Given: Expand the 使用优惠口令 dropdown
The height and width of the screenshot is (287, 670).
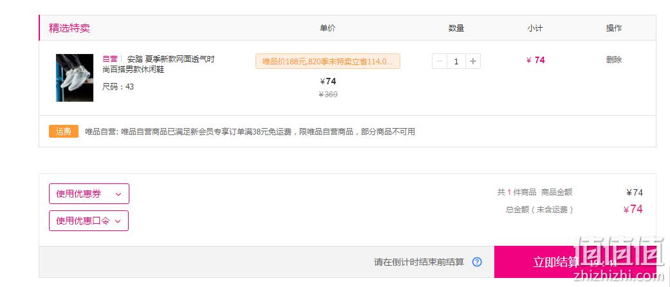Looking at the screenshot, I should (x=89, y=221).
